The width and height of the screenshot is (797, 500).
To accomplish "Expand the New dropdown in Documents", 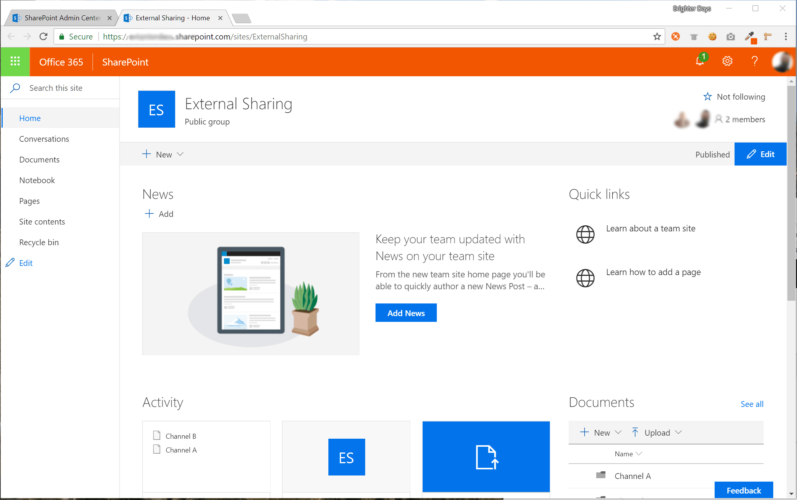I will point(600,432).
